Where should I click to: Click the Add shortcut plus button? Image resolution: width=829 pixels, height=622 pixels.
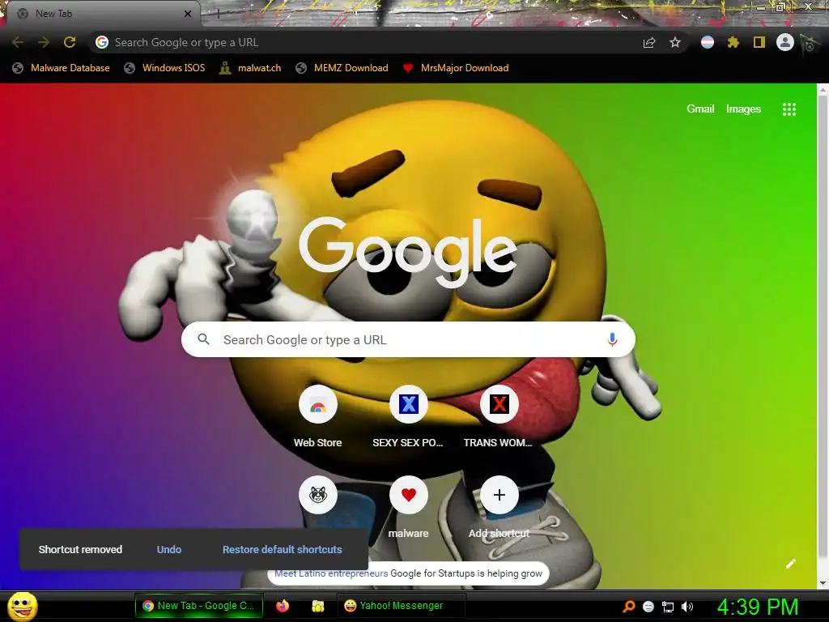(499, 495)
